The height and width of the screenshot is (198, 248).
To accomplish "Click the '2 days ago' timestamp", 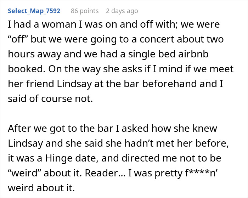I will pos(122,11).
